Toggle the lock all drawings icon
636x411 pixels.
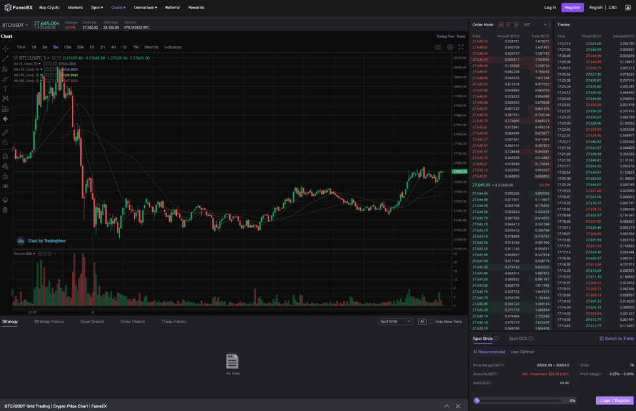click(5, 176)
